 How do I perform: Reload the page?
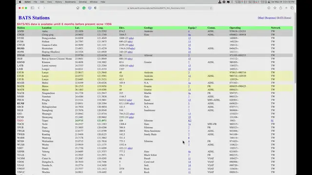tap(211, 8)
